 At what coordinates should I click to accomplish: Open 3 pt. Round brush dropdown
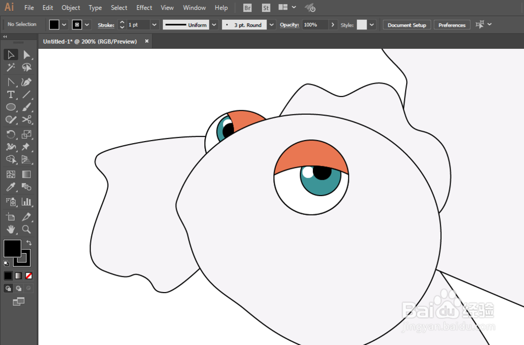[271, 25]
